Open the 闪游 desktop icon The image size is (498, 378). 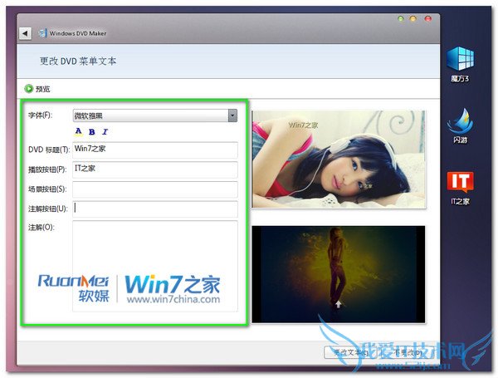tap(460, 126)
